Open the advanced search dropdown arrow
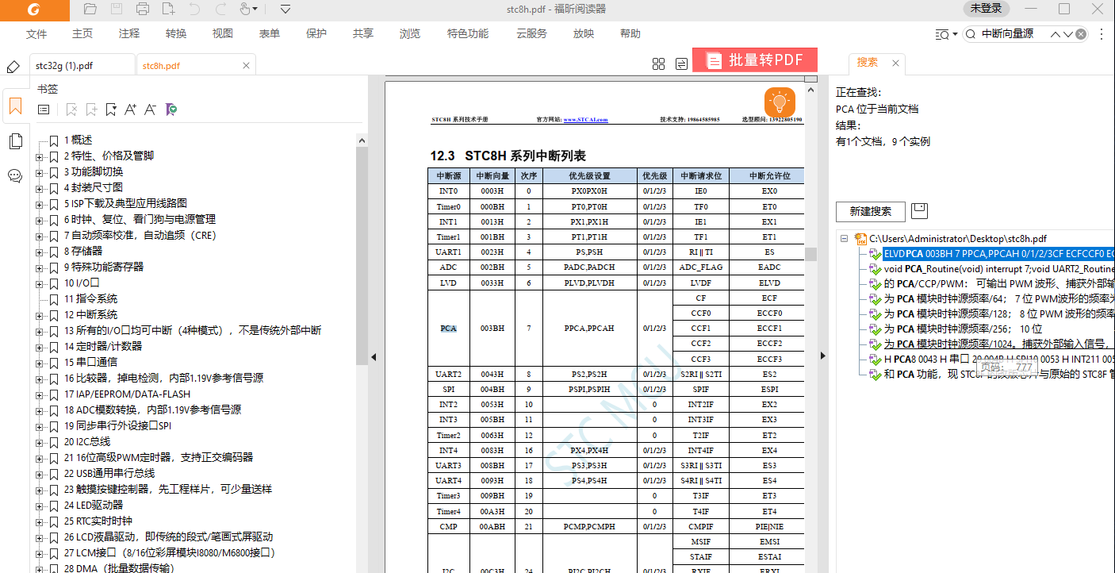The width and height of the screenshot is (1115, 573). pos(954,34)
